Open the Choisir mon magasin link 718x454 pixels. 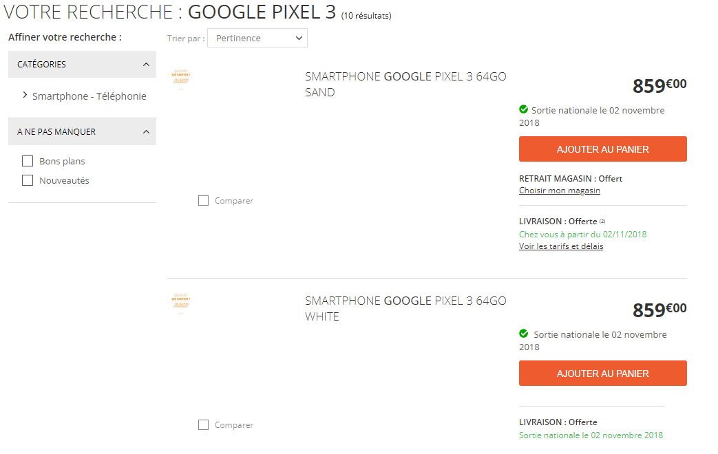560,191
